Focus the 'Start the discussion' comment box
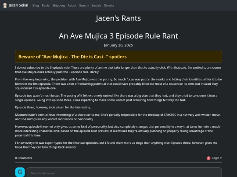237x177 pixels. coord(124,173)
